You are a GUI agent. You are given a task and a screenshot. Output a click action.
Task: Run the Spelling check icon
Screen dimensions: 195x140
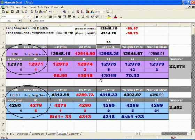(26, 12)
